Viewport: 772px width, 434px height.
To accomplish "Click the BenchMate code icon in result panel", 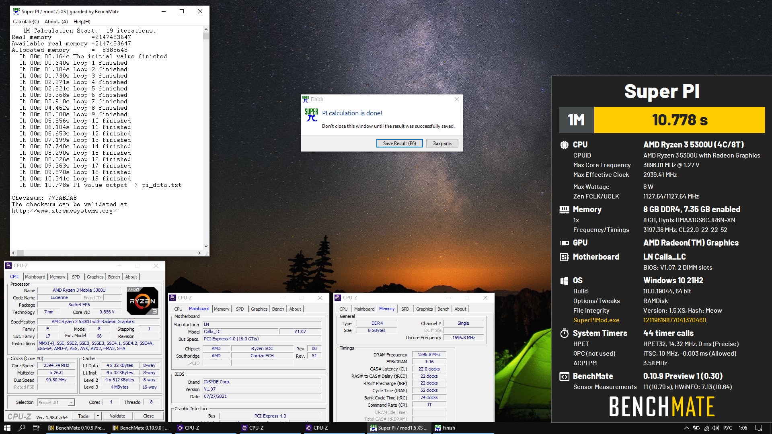I will tap(564, 377).
